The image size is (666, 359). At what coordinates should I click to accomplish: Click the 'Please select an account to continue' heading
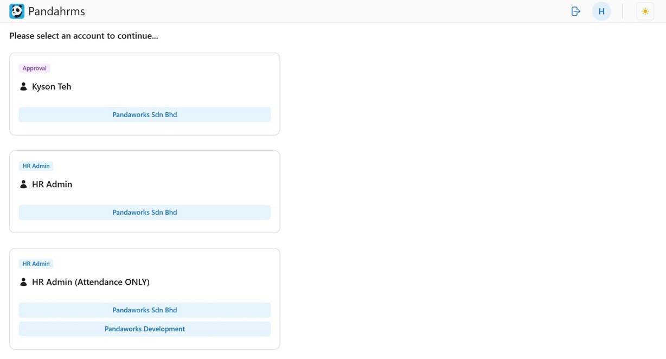pyautogui.click(x=84, y=36)
